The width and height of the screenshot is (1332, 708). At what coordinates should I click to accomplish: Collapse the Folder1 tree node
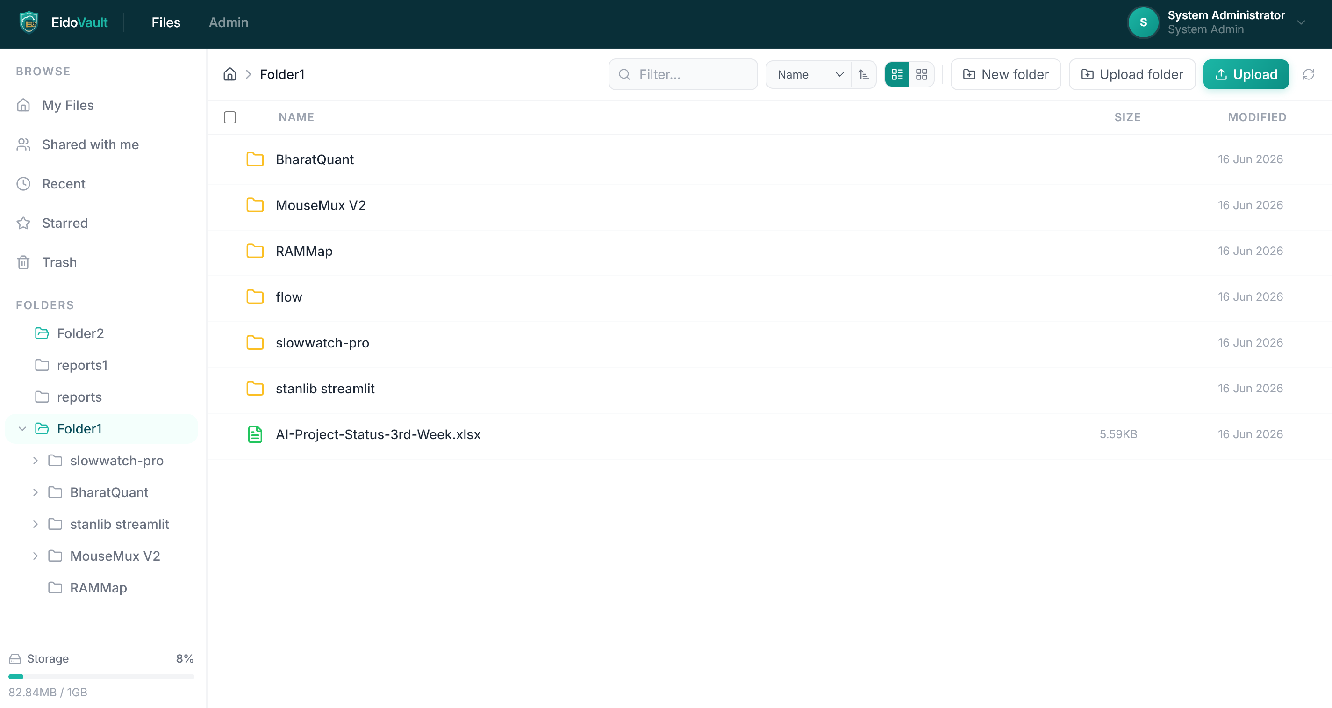pyautogui.click(x=22, y=428)
